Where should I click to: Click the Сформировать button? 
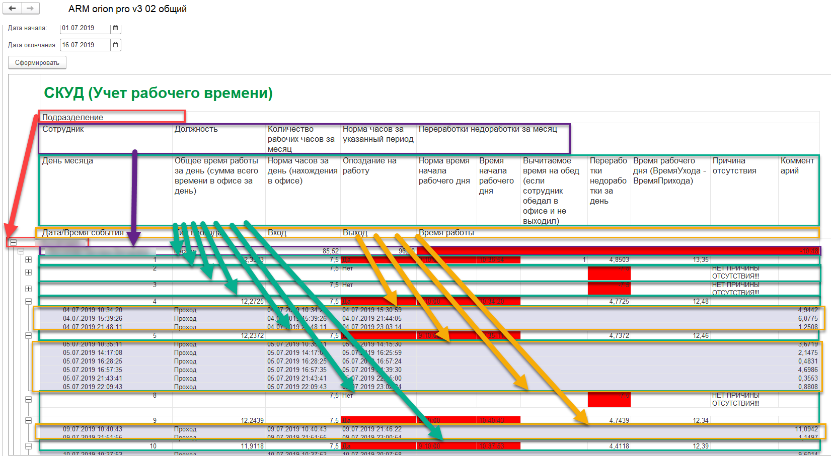click(x=37, y=63)
